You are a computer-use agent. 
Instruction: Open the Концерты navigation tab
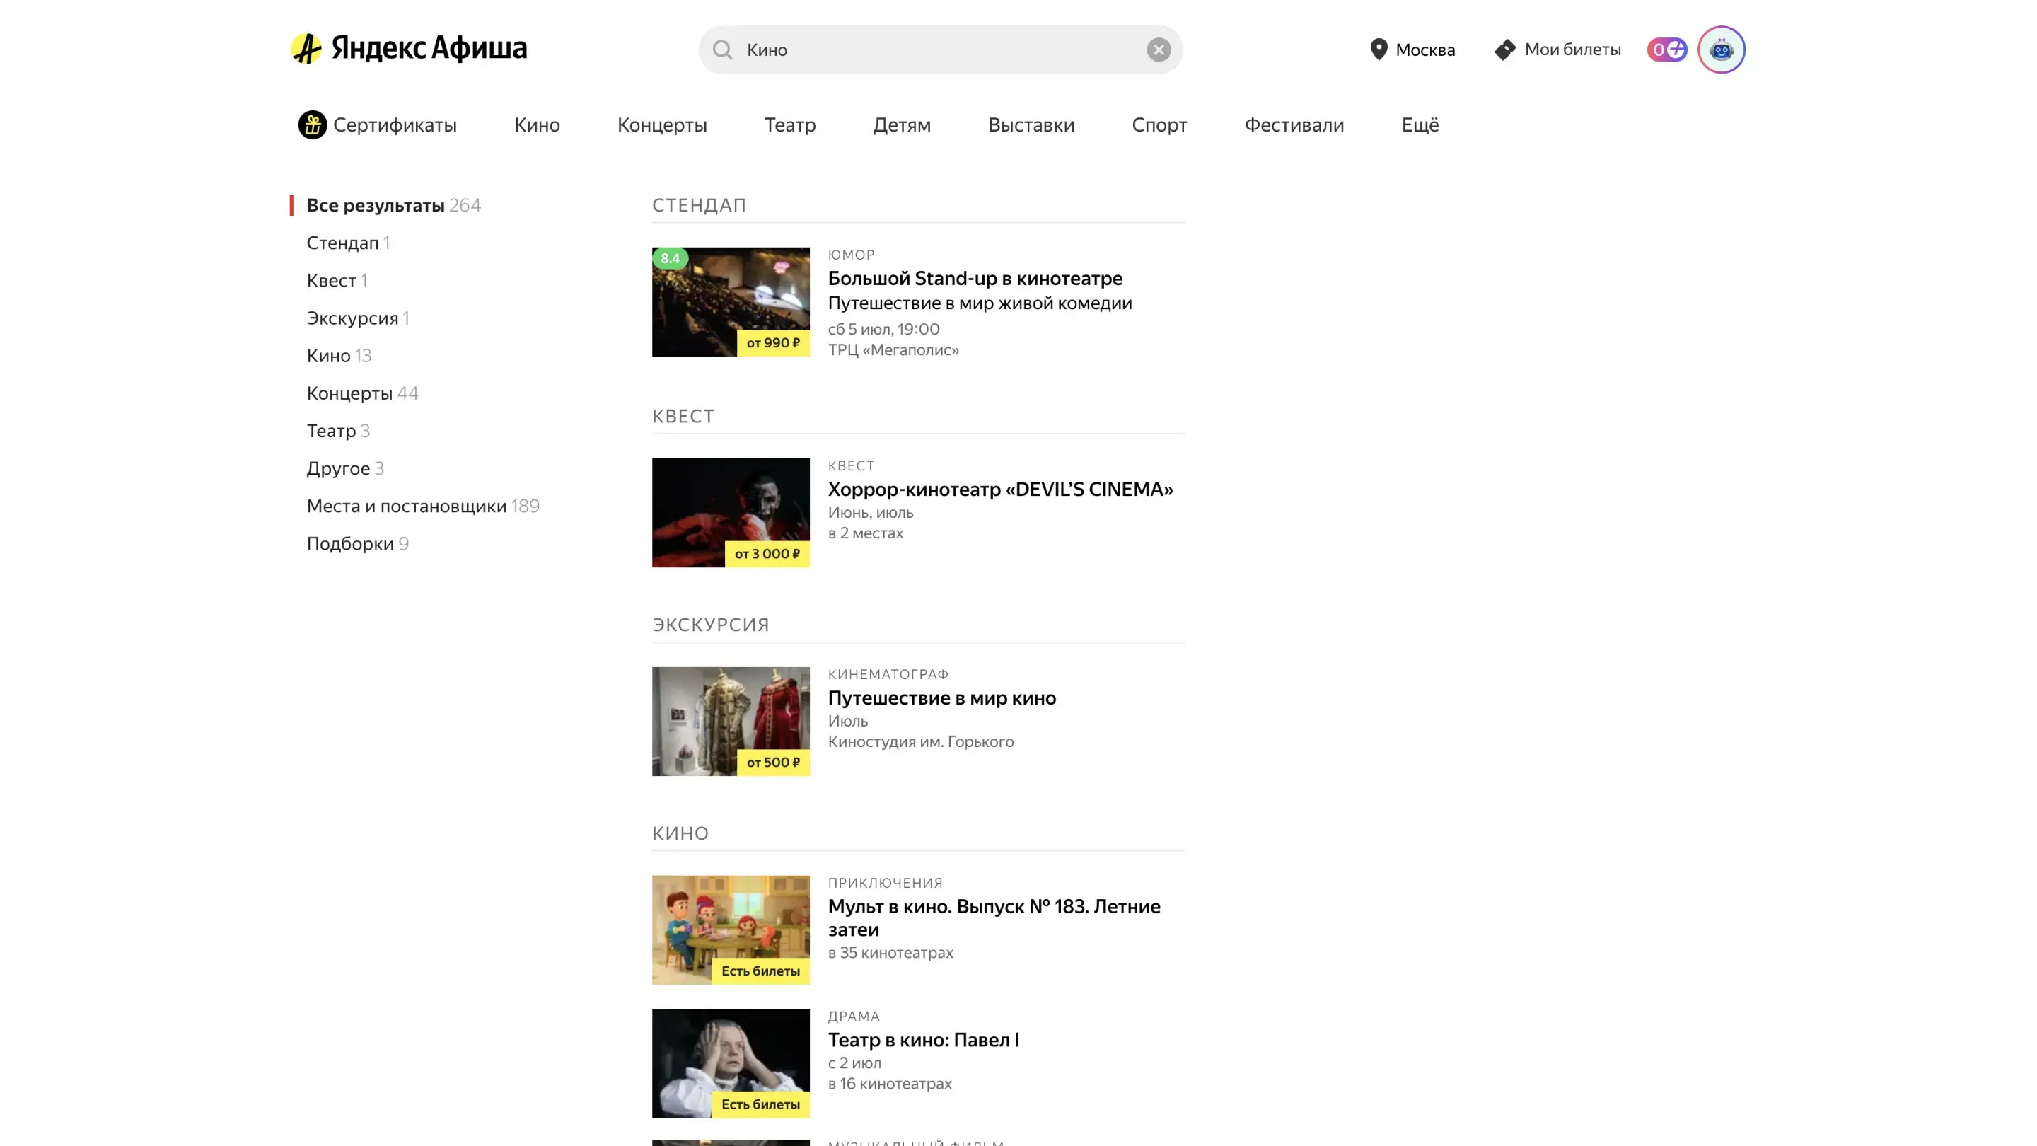(662, 125)
